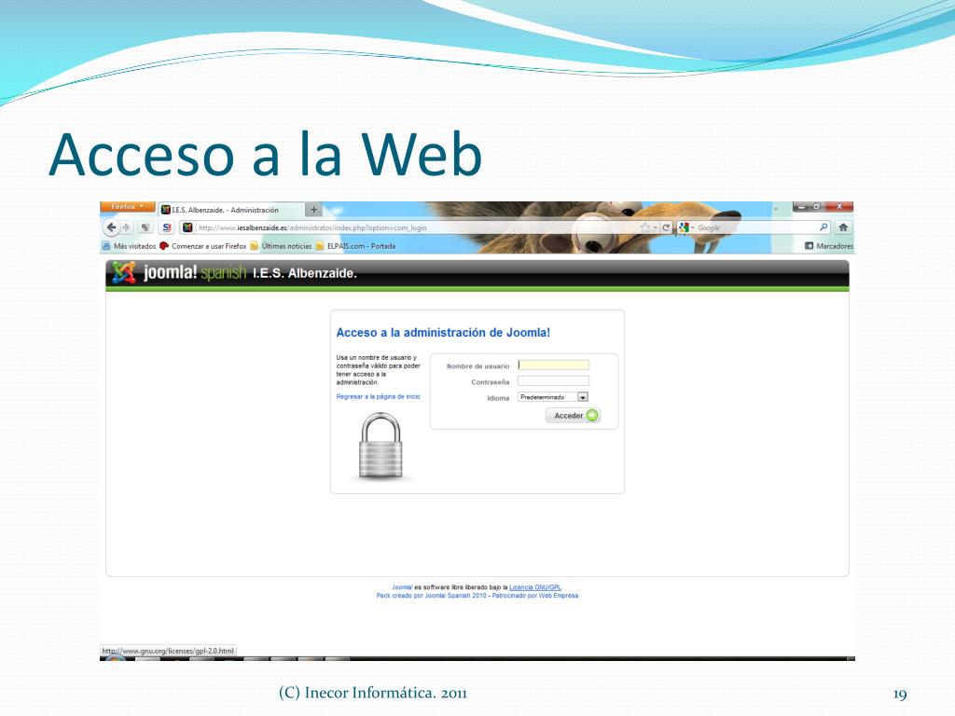Image resolution: width=955 pixels, height=716 pixels.
Task: Follow Regresar a la página de inicio link
Action: [x=379, y=396]
